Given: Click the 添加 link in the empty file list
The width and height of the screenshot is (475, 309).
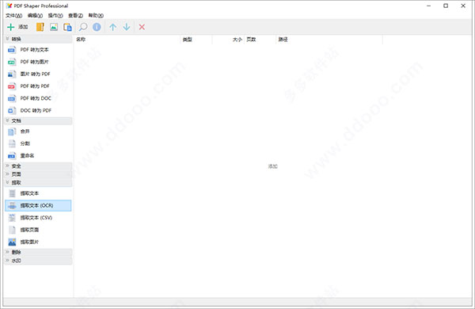Looking at the screenshot, I should [272, 166].
